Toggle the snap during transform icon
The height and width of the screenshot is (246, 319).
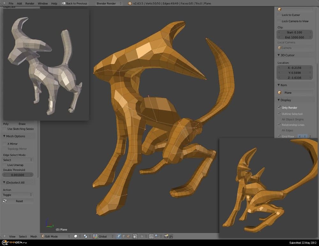pyautogui.click(x=151, y=236)
